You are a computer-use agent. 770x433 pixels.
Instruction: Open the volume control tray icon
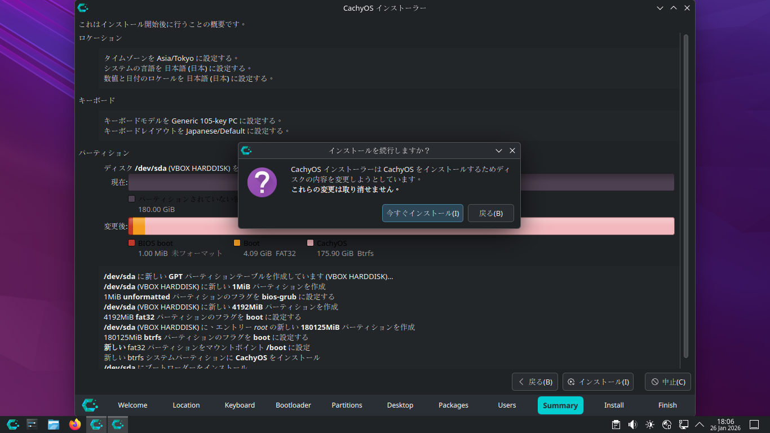633,425
